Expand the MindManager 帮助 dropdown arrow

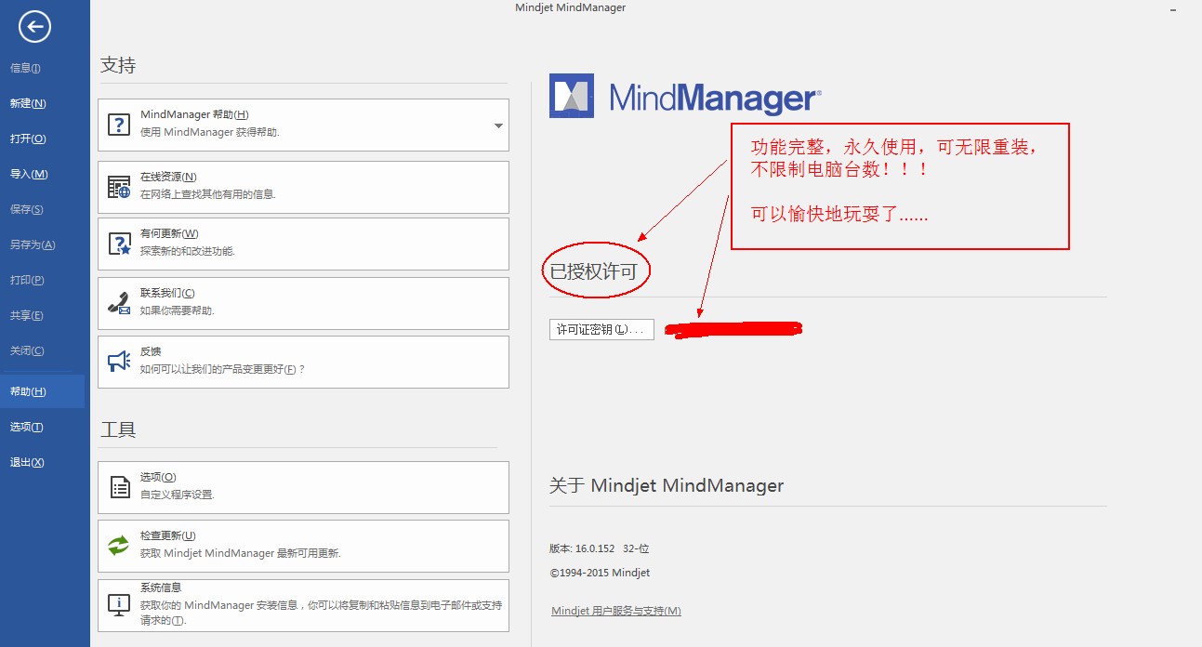pyautogui.click(x=498, y=125)
